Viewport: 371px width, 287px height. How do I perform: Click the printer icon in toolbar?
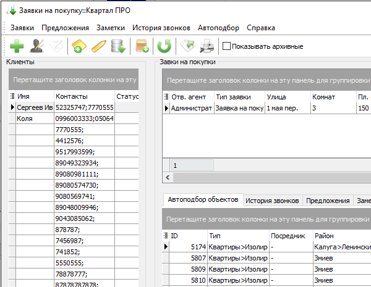coord(207,46)
